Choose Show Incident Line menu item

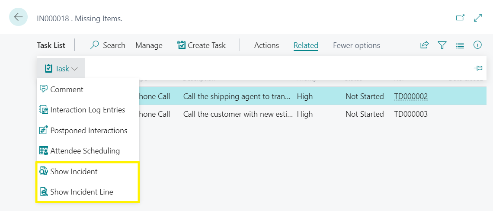click(88, 192)
